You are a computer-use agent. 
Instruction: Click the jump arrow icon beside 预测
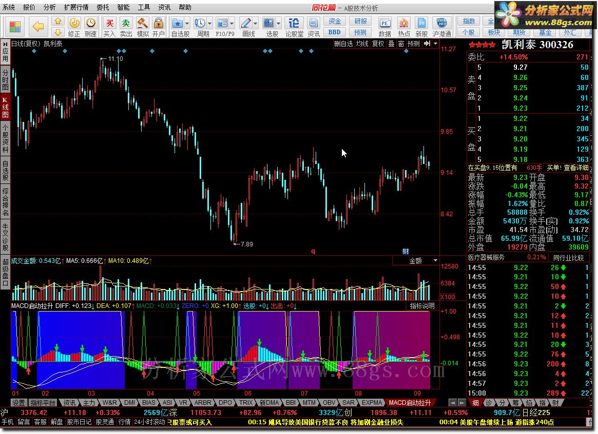coord(427,44)
